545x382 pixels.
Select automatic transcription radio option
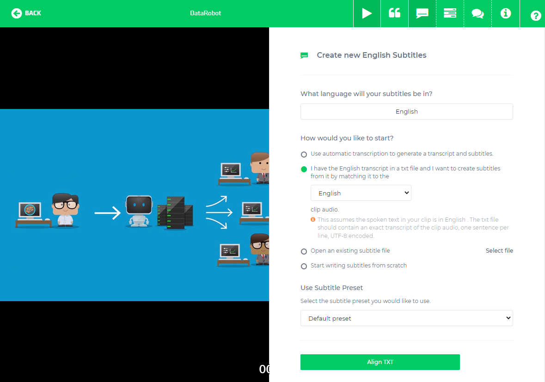point(304,154)
